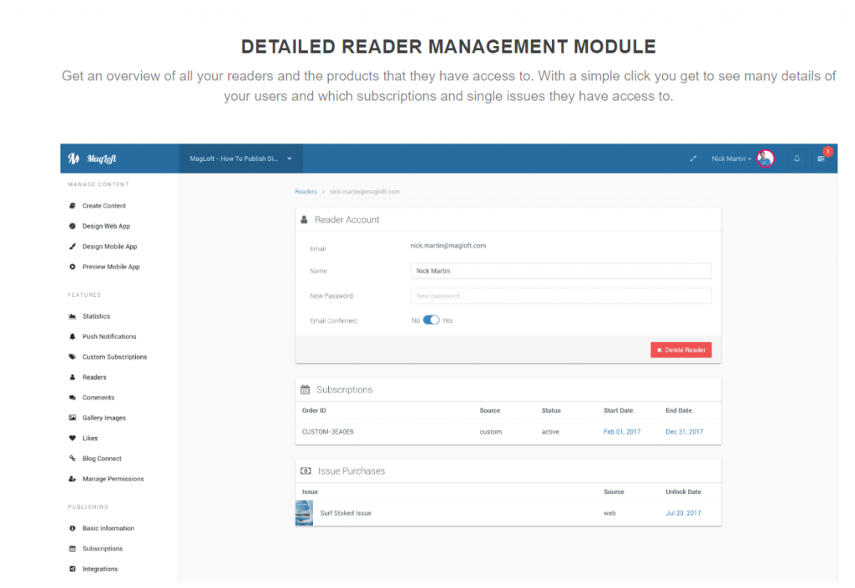Image resolution: width=855 pixels, height=588 pixels.
Task: Open the Readers breadcrumb link
Action: [306, 191]
